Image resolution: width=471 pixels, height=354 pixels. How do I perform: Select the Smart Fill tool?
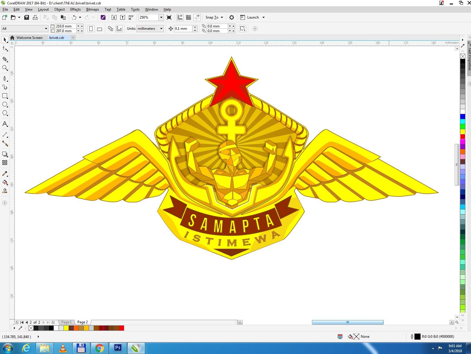tap(5, 191)
